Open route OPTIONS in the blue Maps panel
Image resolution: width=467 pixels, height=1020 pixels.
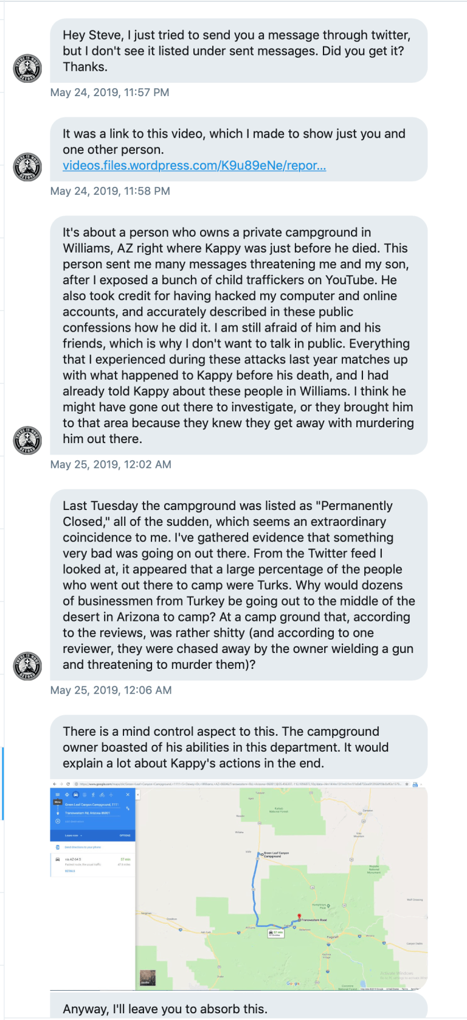coord(125,836)
